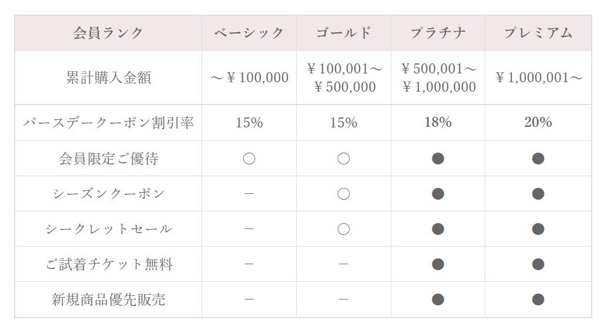
Task: Click the Gold open circle for シークレットセール
Action: (344, 229)
